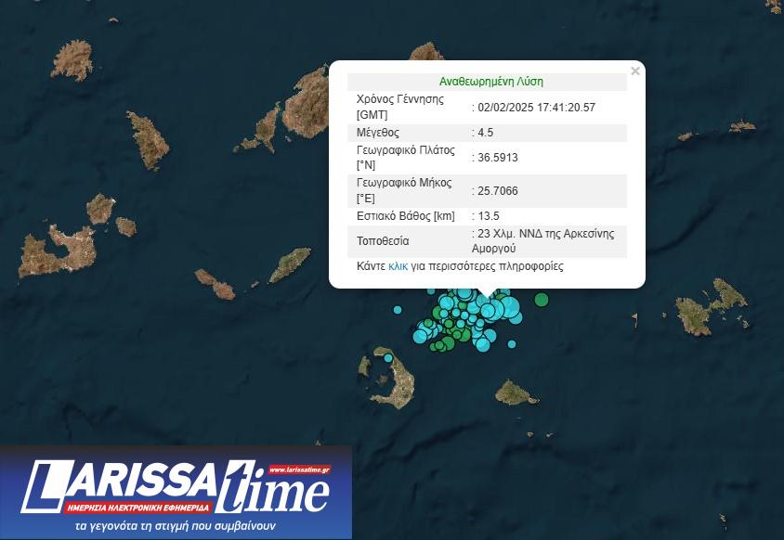The width and height of the screenshot is (784, 540).
Task: Open the www.larissatime.gr website label
Action: (x=298, y=470)
